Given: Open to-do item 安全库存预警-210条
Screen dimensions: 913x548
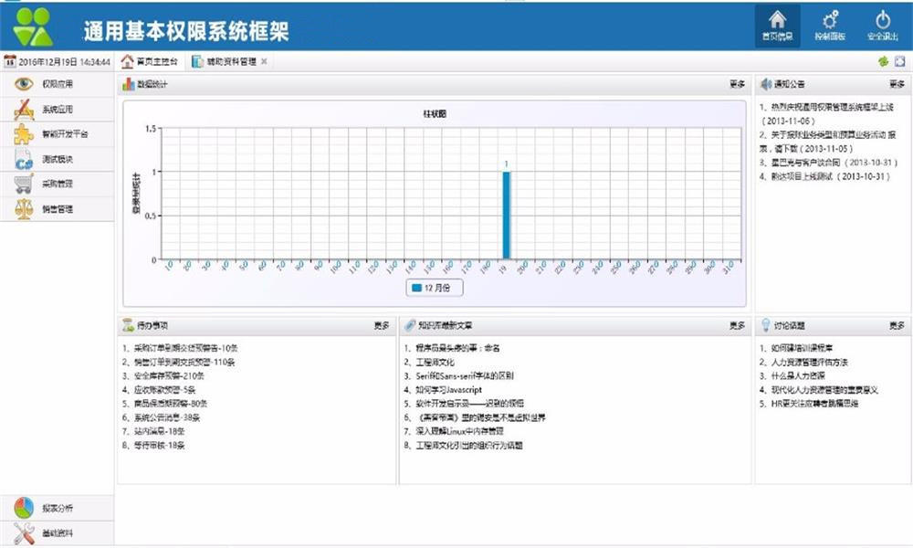Looking at the screenshot, I should click(163, 376).
